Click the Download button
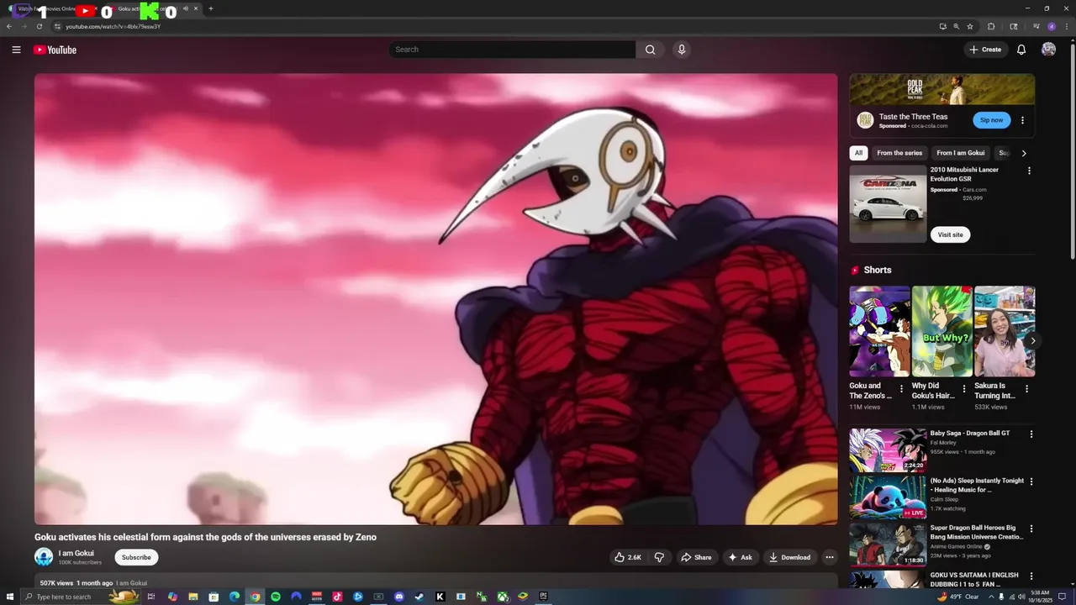This screenshot has width=1076, height=605. click(x=789, y=557)
